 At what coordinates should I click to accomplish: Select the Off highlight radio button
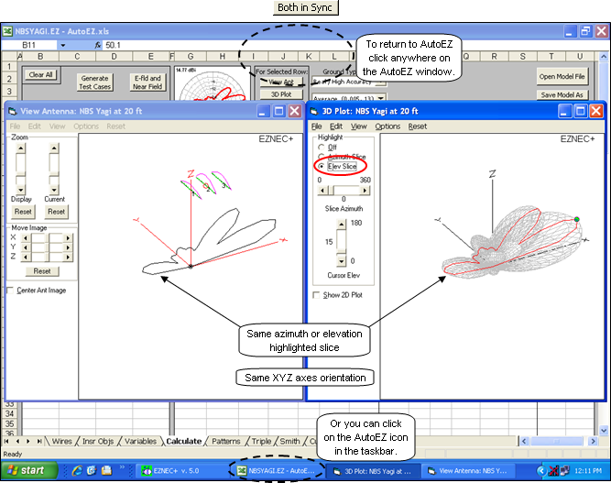(321, 147)
